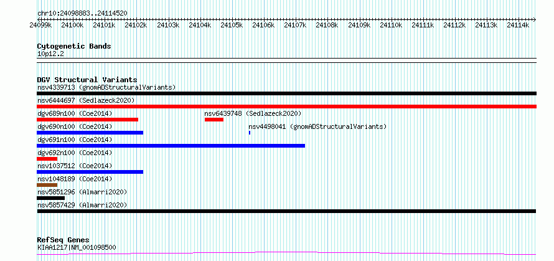The height and width of the screenshot is (261, 554).
Task: Click the nsv1037512 Coe2014 label
Action: (75, 166)
